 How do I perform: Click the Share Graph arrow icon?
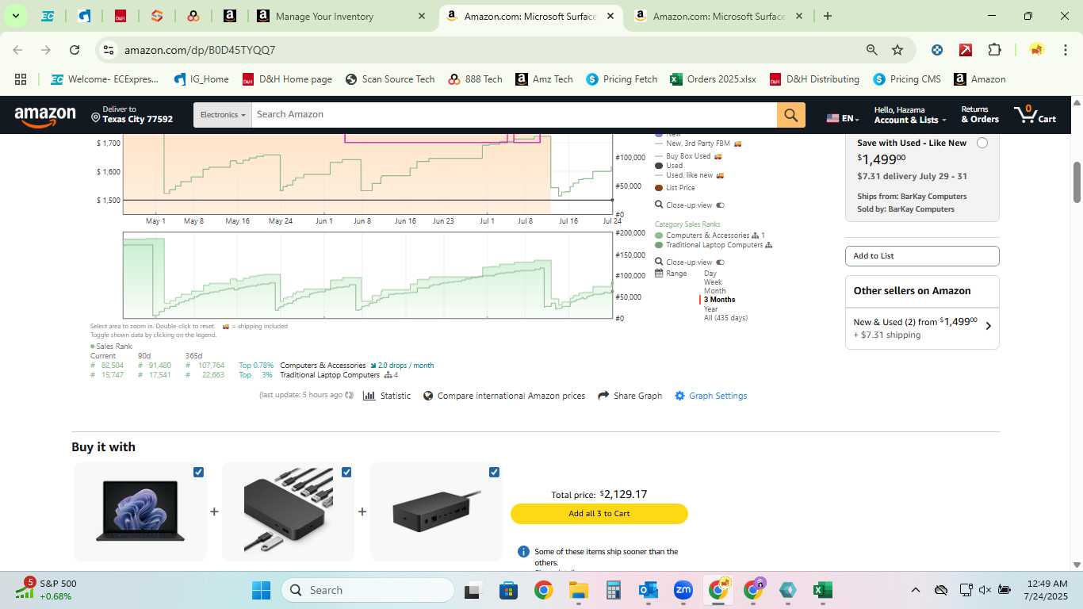[x=603, y=396]
